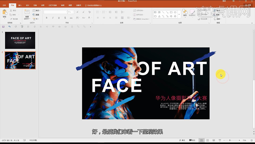Select the right arrow shape in gallery
The image size is (255, 144).
[171, 16]
